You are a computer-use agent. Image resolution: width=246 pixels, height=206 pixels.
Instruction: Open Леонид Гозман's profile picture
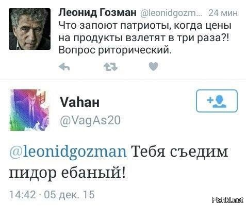pos(30,29)
